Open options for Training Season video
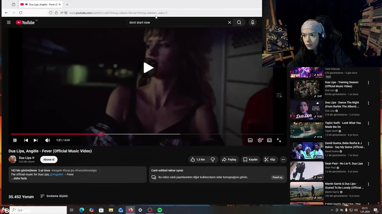Screen dimensions: 382x214 368,83
